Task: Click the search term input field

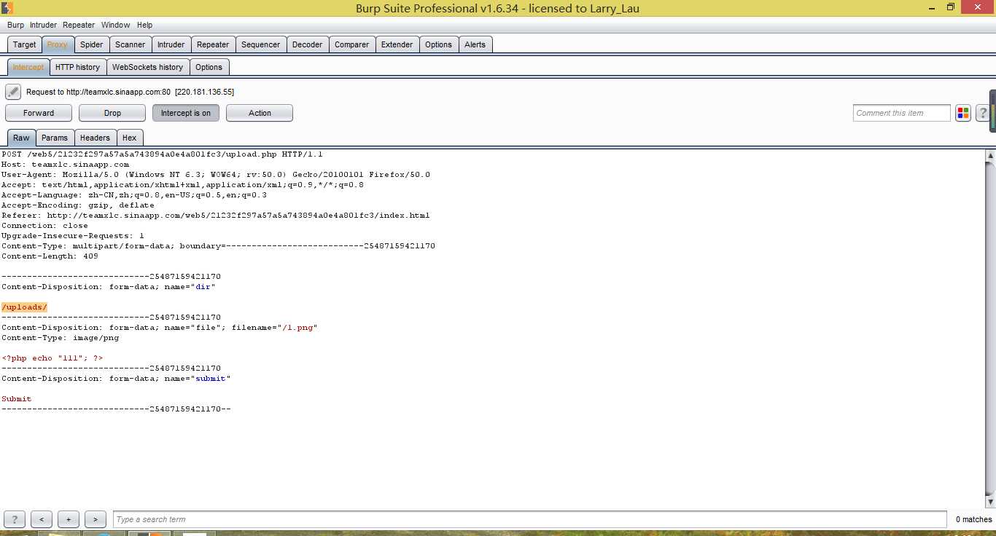Action: (x=530, y=519)
